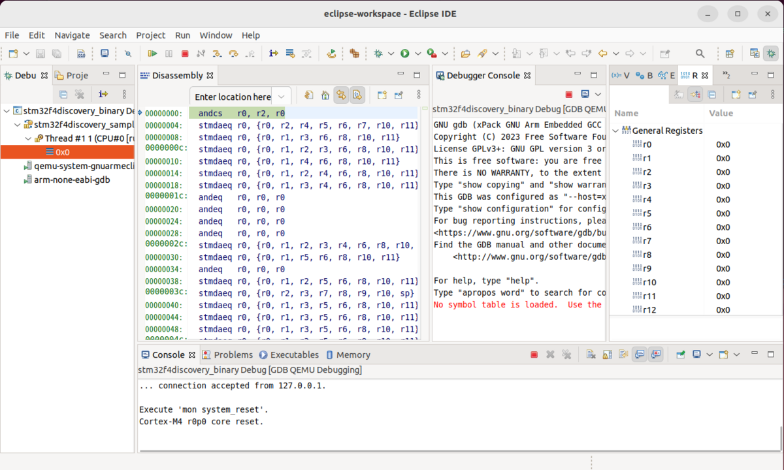Open Debugger Console selection dropdown arrow
Image resolution: width=784 pixels, height=470 pixels.
(597, 95)
